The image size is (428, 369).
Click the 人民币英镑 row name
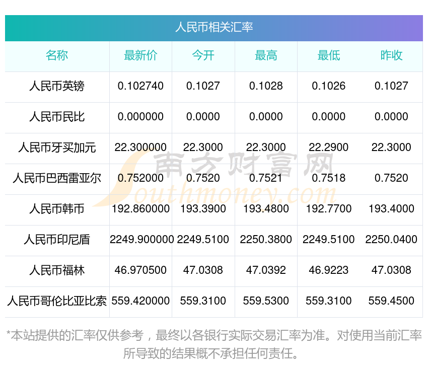(57, 86)
